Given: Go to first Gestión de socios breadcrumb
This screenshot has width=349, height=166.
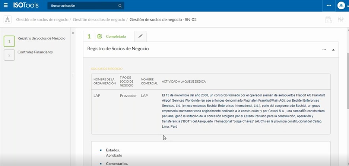Looking at the screenshot, I should [42, 20].
